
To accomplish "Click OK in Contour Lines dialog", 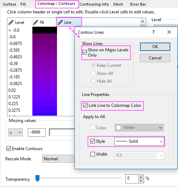I will 155,47.
